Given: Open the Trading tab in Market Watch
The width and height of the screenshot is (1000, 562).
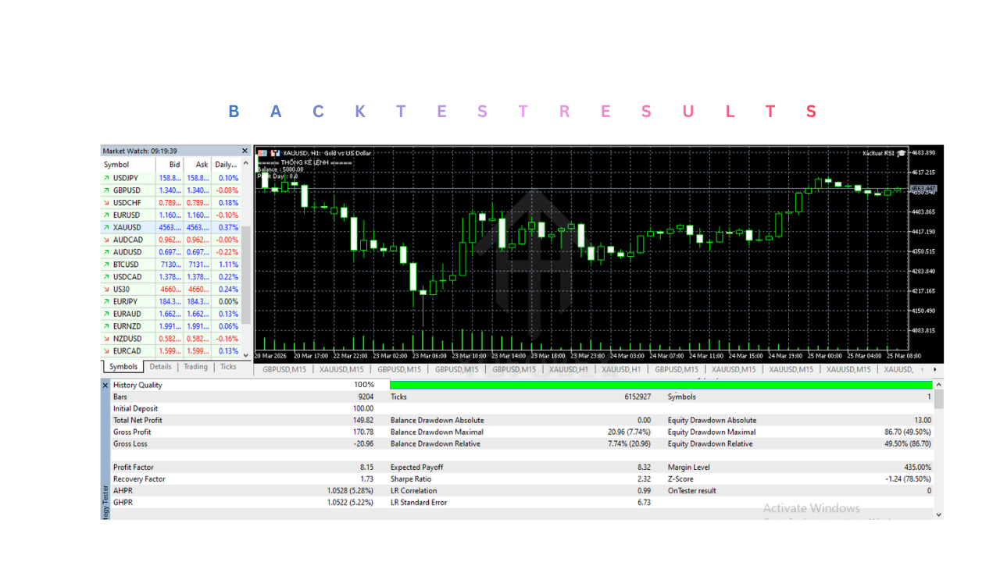Looking at the screenshot, I should pyautogui.click(x=195, y=366).
